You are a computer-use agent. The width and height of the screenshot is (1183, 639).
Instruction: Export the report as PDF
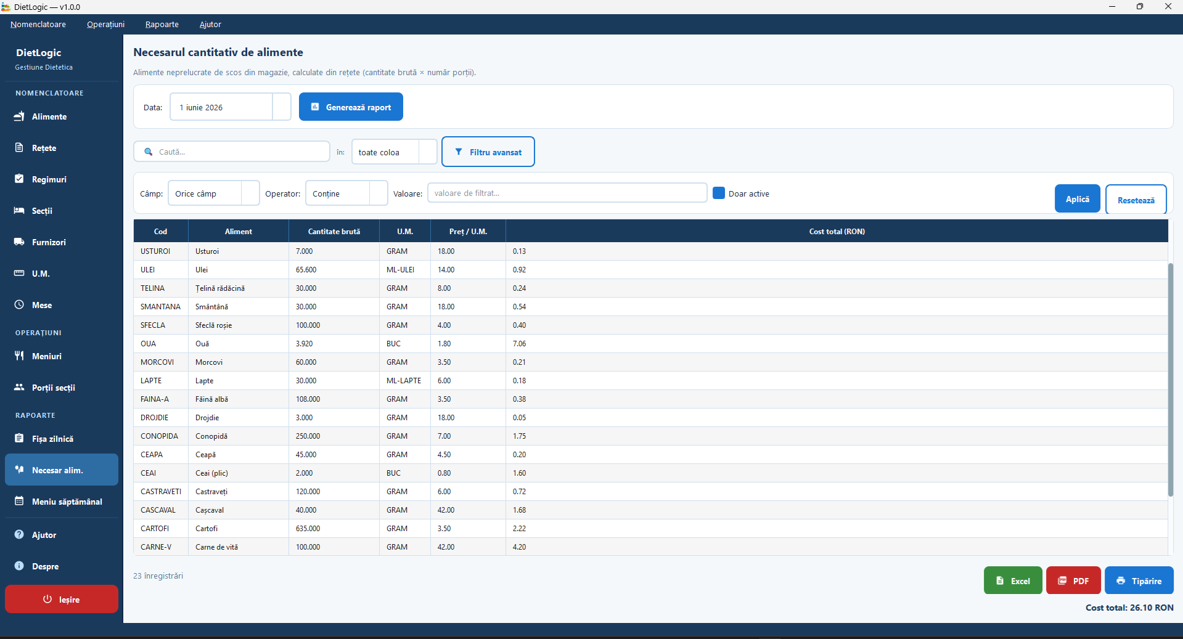coord(1073,580)
